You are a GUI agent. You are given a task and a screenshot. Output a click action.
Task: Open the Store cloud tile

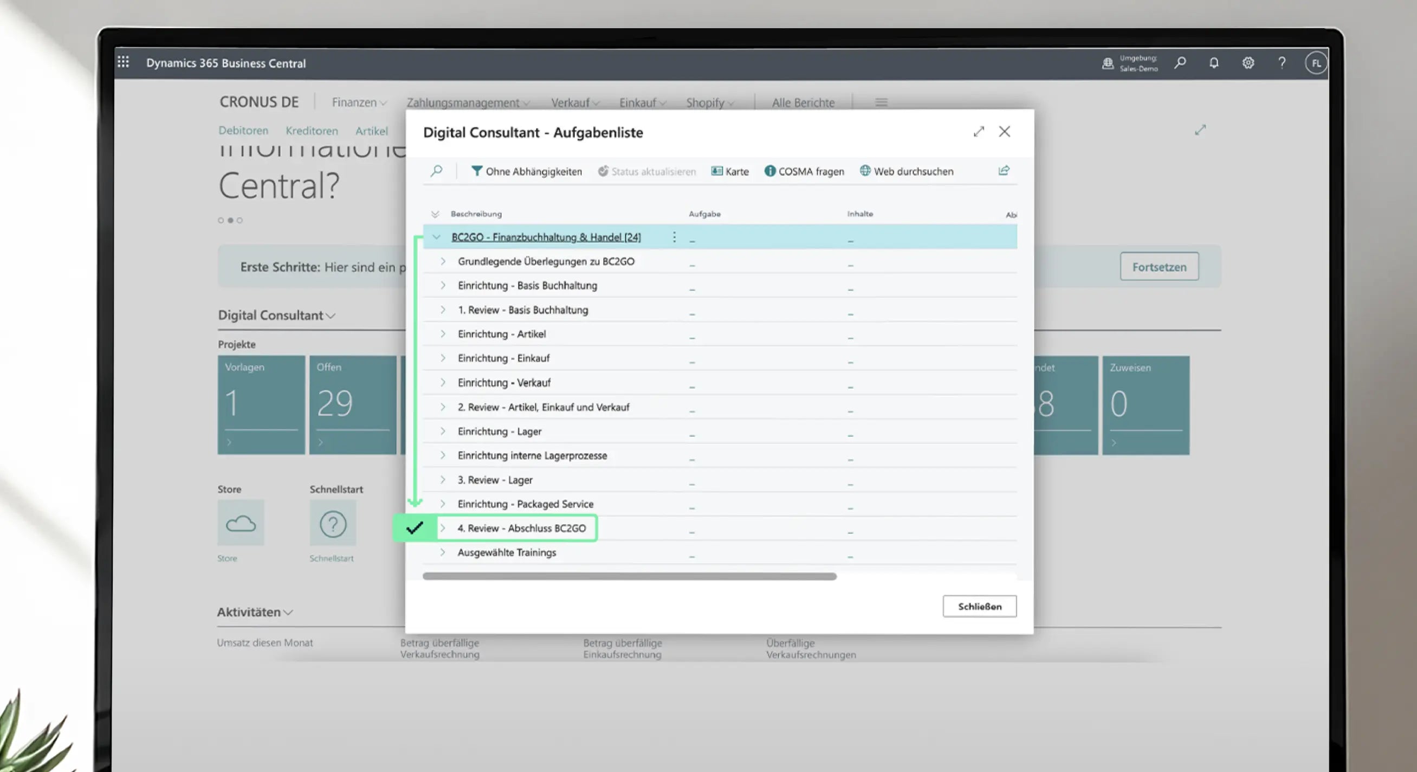coord(241,523)
